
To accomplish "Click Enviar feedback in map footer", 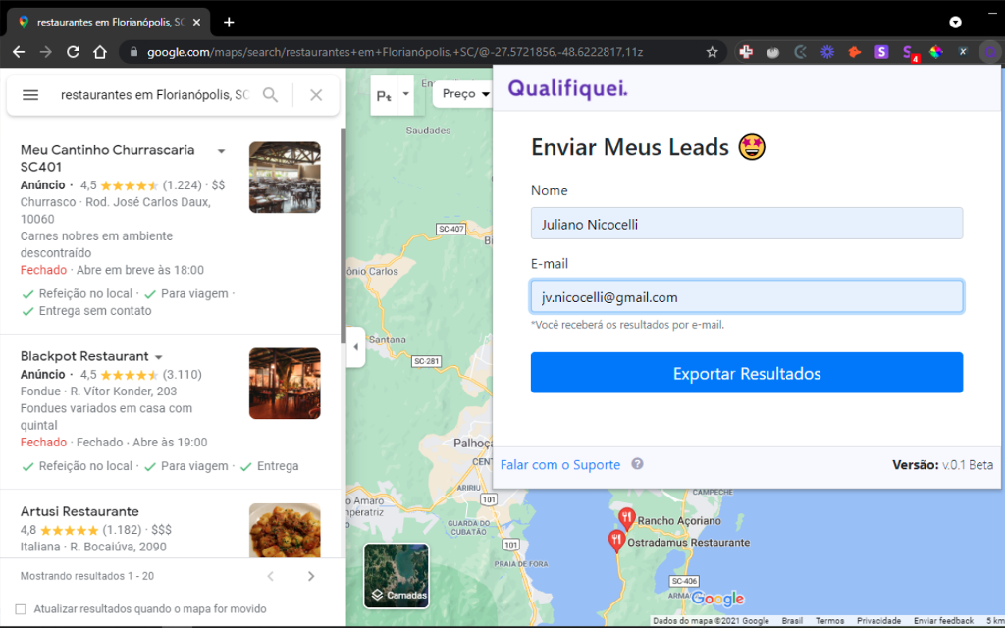I will pyautogui.click(x=943, y=621).
